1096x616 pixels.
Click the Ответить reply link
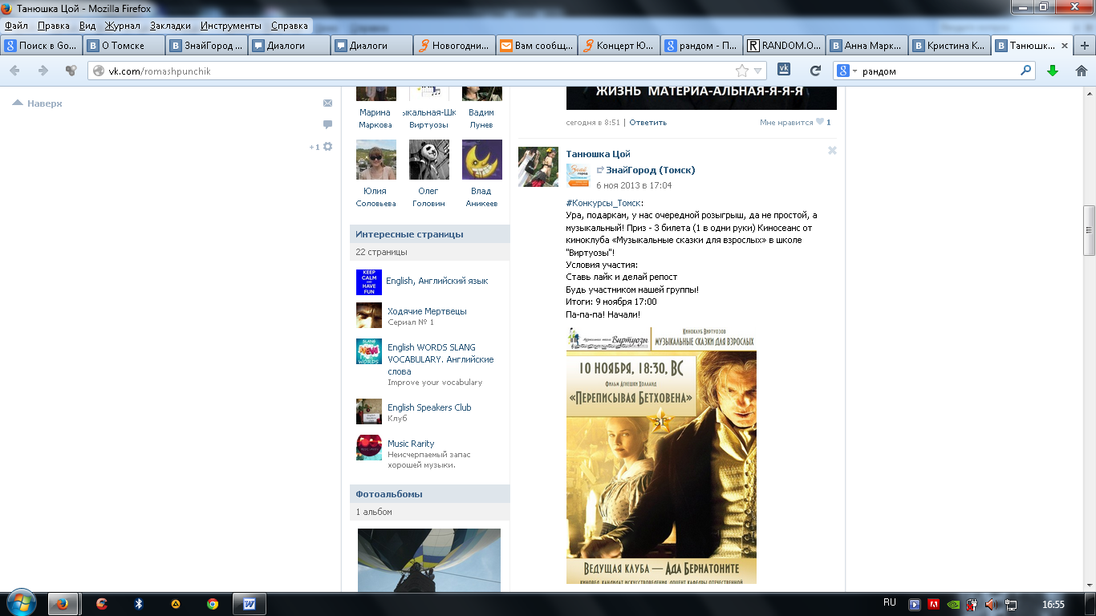(x=647, y=123)
